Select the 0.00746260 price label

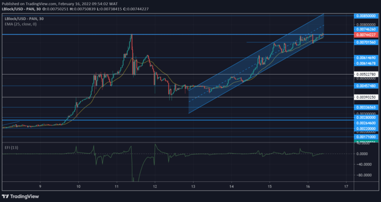tap(366, 29)
